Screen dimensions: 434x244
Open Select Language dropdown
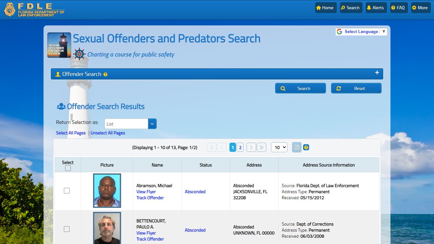[x=361, y=31]
